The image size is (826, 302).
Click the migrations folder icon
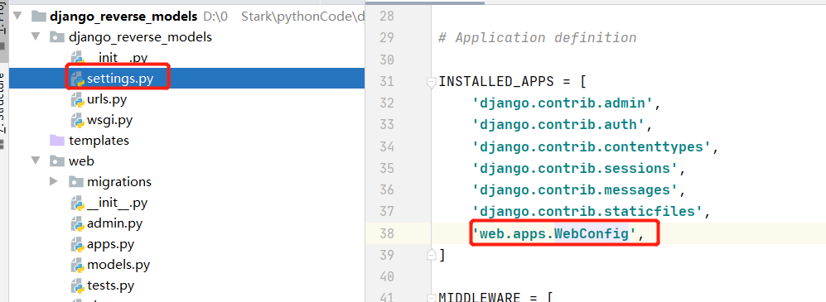coord(76,182)
